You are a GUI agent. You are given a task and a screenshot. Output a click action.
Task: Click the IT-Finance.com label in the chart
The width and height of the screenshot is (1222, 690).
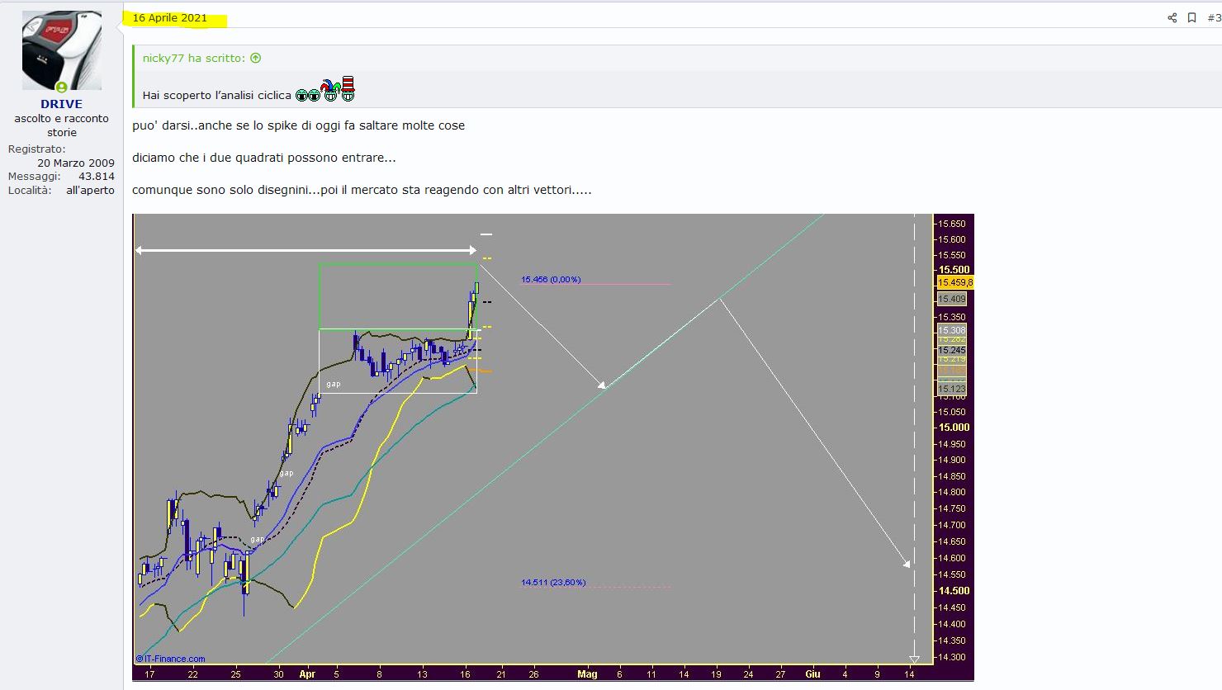(171, 659)
